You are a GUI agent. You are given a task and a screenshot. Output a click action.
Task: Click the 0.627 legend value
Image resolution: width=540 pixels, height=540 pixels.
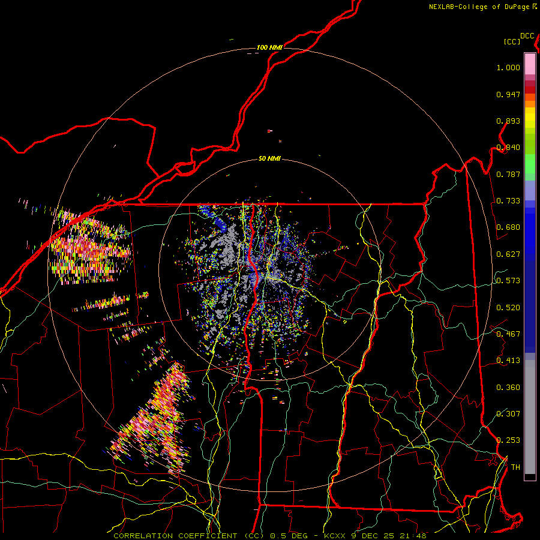508,254
